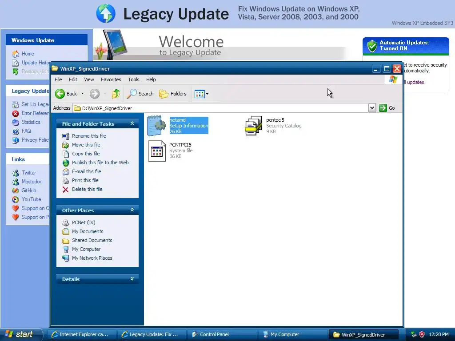Click Update History icon in Legacy Update sidebar
Viewport: 455px width, 341px height.
[x=16, y=63]
